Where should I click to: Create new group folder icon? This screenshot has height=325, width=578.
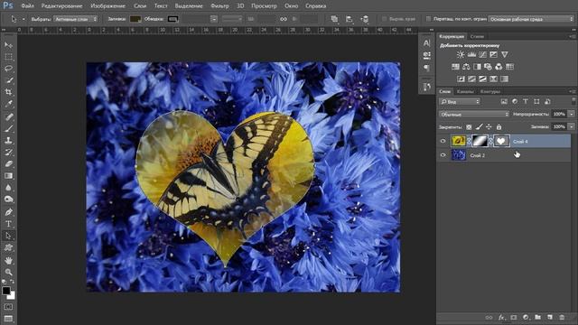(x=538, y=317)
